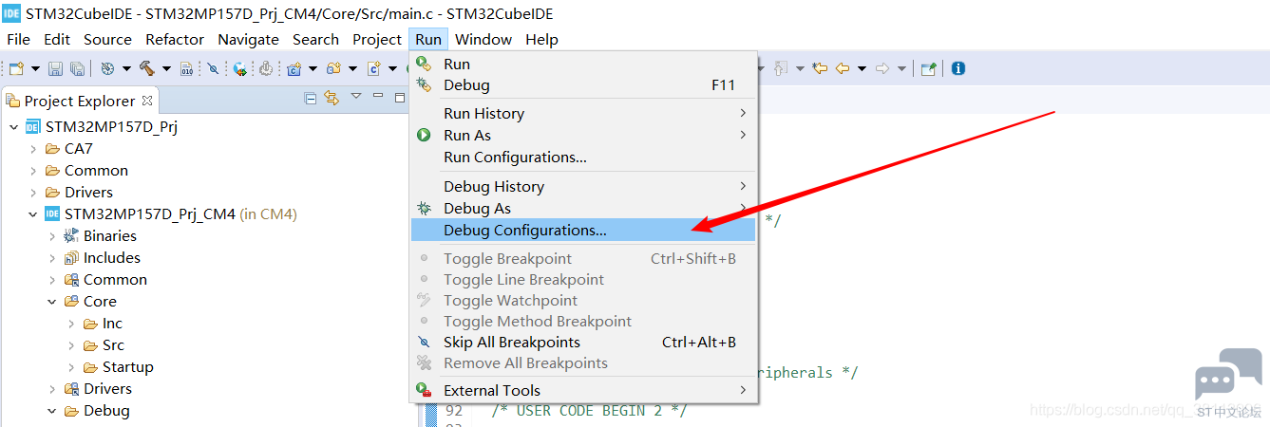
Task: Expand the Startup folder
Action: point(71,367)
